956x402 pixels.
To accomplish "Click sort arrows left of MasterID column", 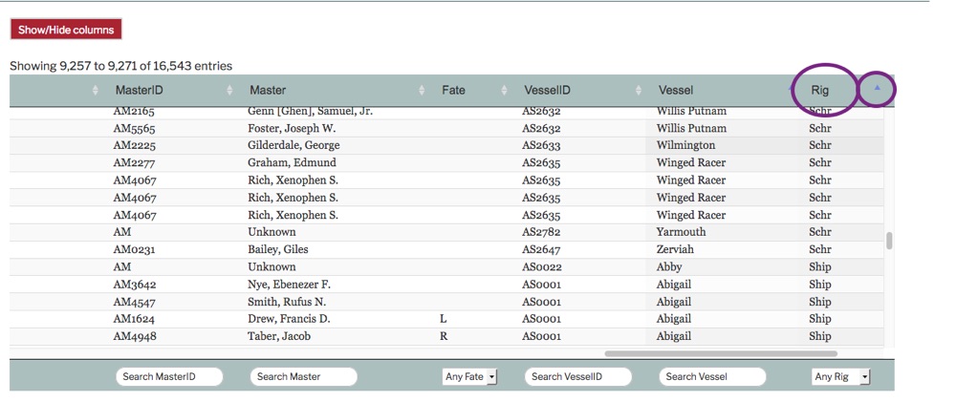I will click(x=95, y=91).
